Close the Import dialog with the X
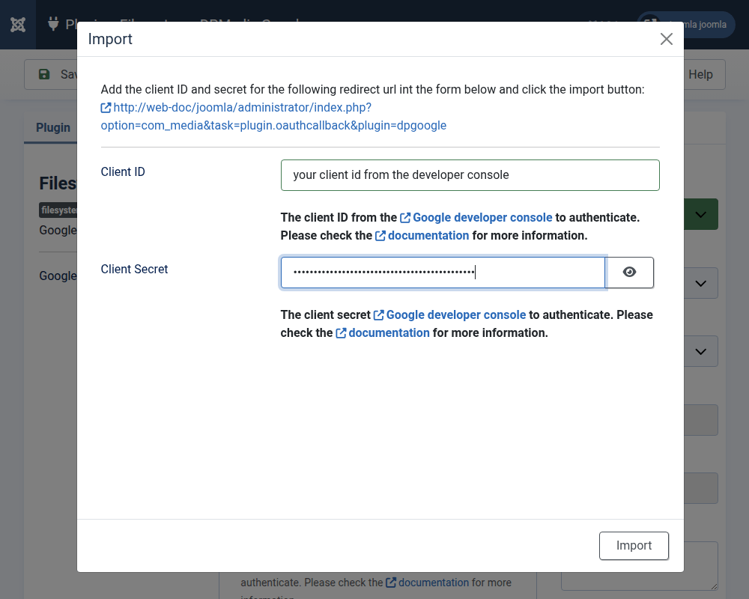The width and height of the screenshot is (749, 599). click(666, 39)
